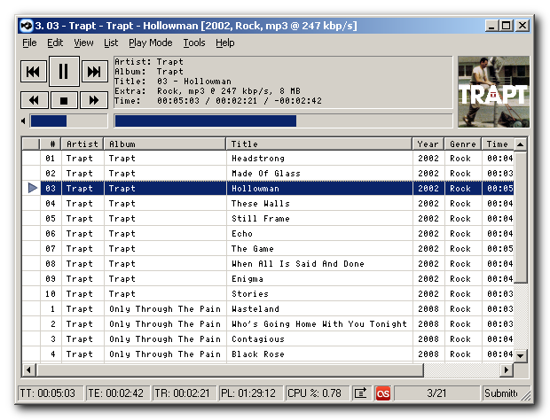The height and width of the screenshot is (420, 550).
Task: Click the volume speaker icon
Action: [x=23, y=121]
